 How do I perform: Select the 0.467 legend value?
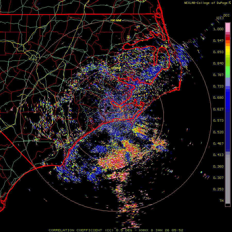(218, 144)
